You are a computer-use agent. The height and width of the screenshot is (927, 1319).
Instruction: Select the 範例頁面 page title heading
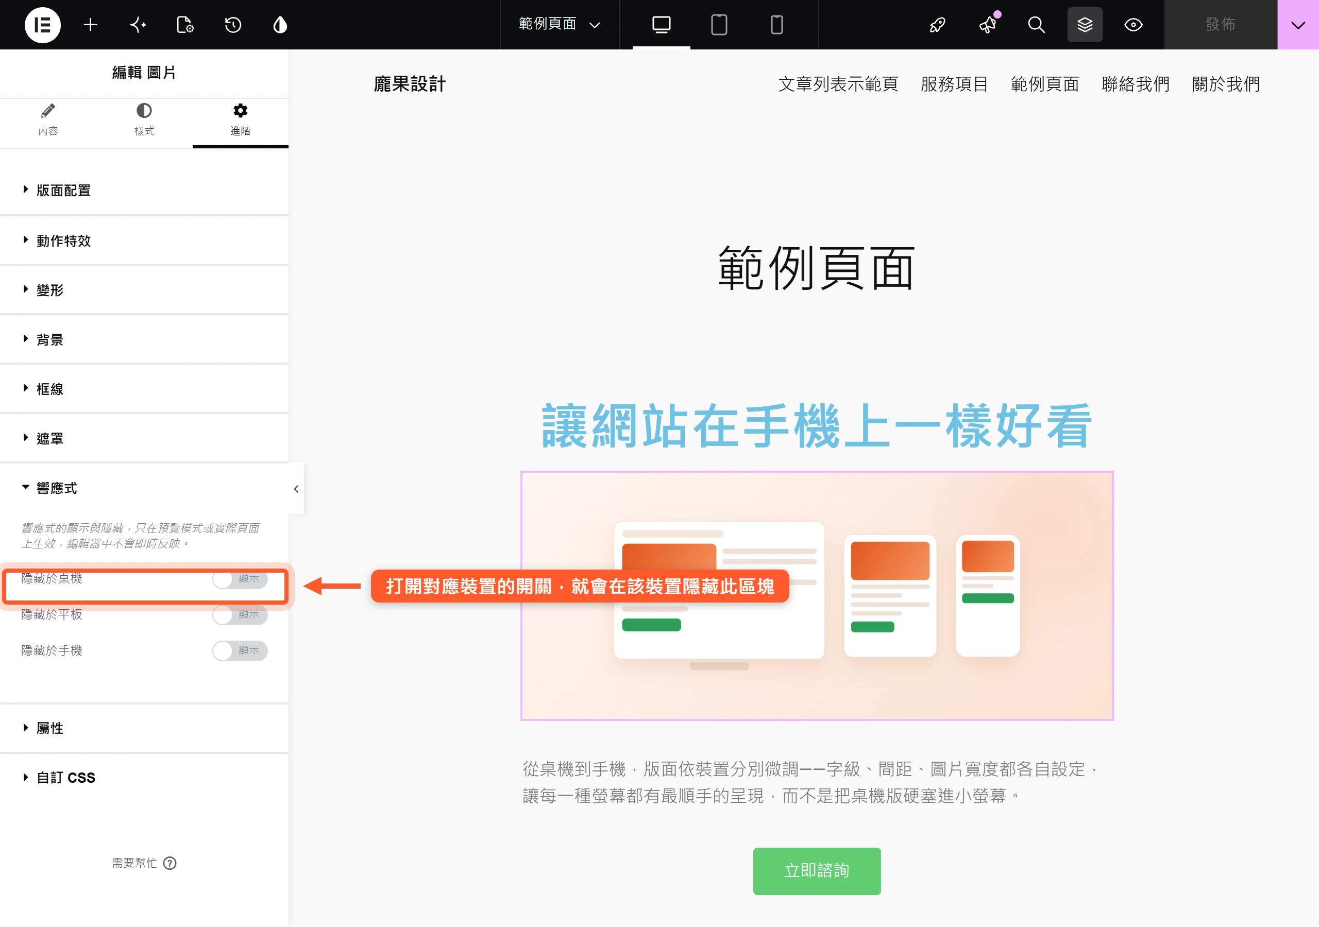(817, 268)
